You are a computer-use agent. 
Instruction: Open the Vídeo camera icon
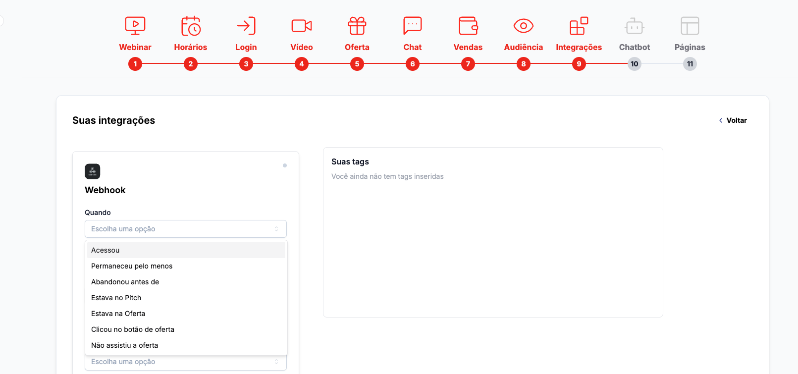click(x=302, y=26)
